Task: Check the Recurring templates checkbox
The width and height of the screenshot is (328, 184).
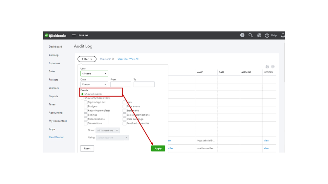Action: click(x=86, y=111)
